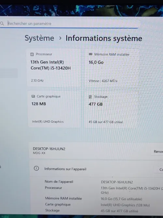Screen dimensions: 163x218
Task: Click the Carte graphique row label in list
Action: tap(58, 204)
